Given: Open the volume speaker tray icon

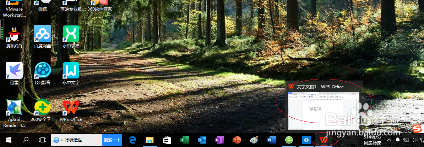Looking at the screenshot, I should 414,140.
